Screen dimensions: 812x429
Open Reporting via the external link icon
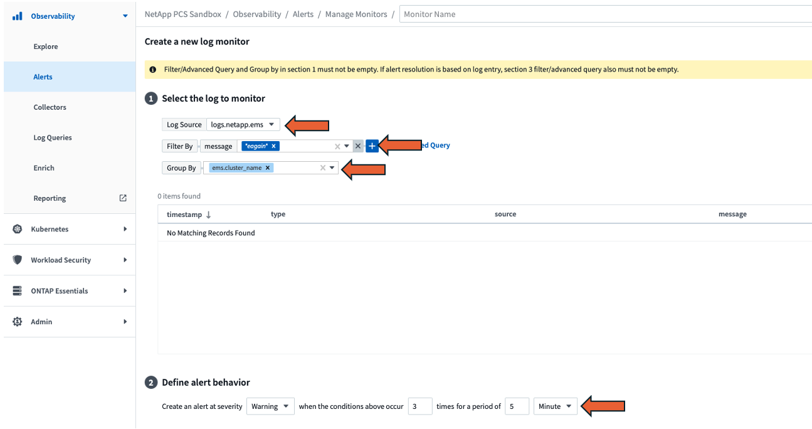[x=123, y=198]
